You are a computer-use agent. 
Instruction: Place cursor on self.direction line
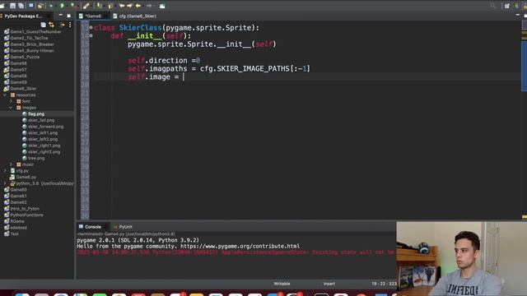click(x=164, y=60)
